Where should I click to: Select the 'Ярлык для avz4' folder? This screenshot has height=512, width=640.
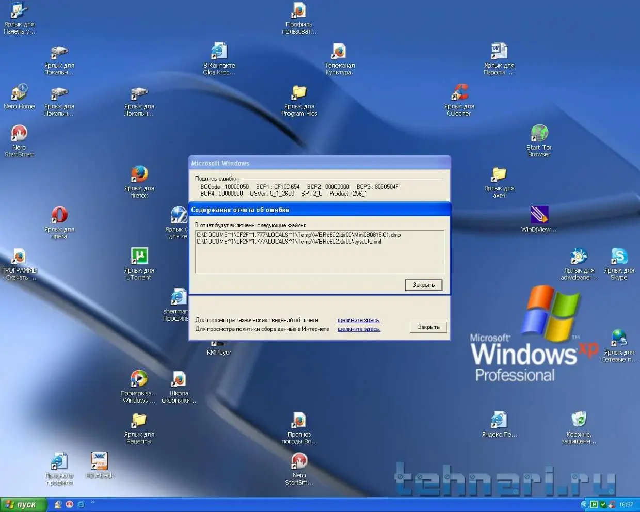click(499, 182)
